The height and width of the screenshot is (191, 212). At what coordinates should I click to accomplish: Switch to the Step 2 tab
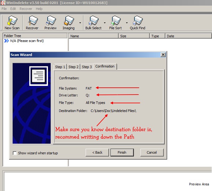[x=73, y=67]
